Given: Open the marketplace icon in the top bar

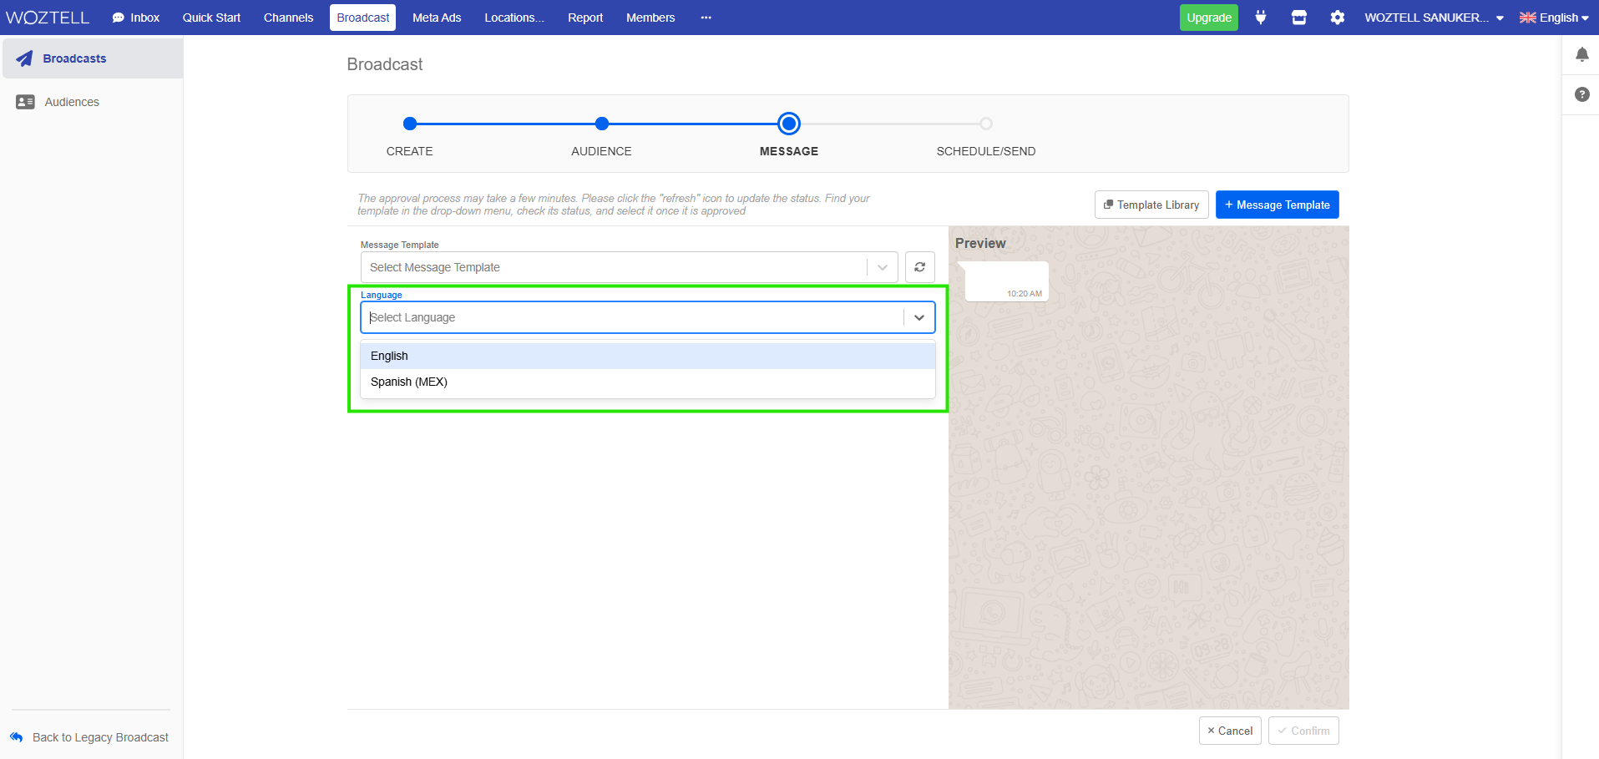Looking at the screenshot, I should click(1298, 17).
